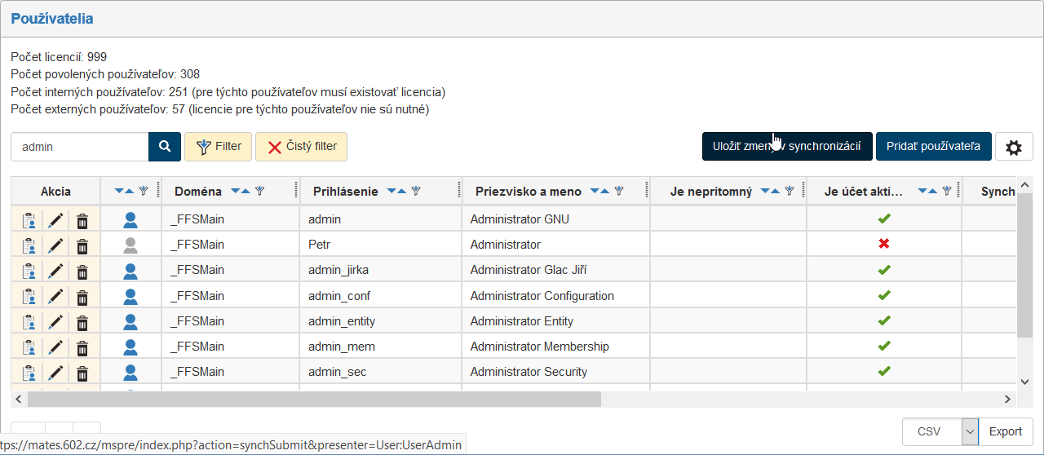The width and height of the screenshot is (1044, 455).
Task: Click filter funnel icon in Doména column
Action: [260, 191]
